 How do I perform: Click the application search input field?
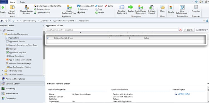[x=112, y=30]
